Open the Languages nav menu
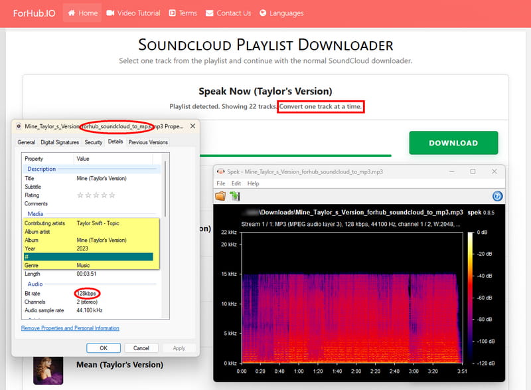 (x=281, y=13)
